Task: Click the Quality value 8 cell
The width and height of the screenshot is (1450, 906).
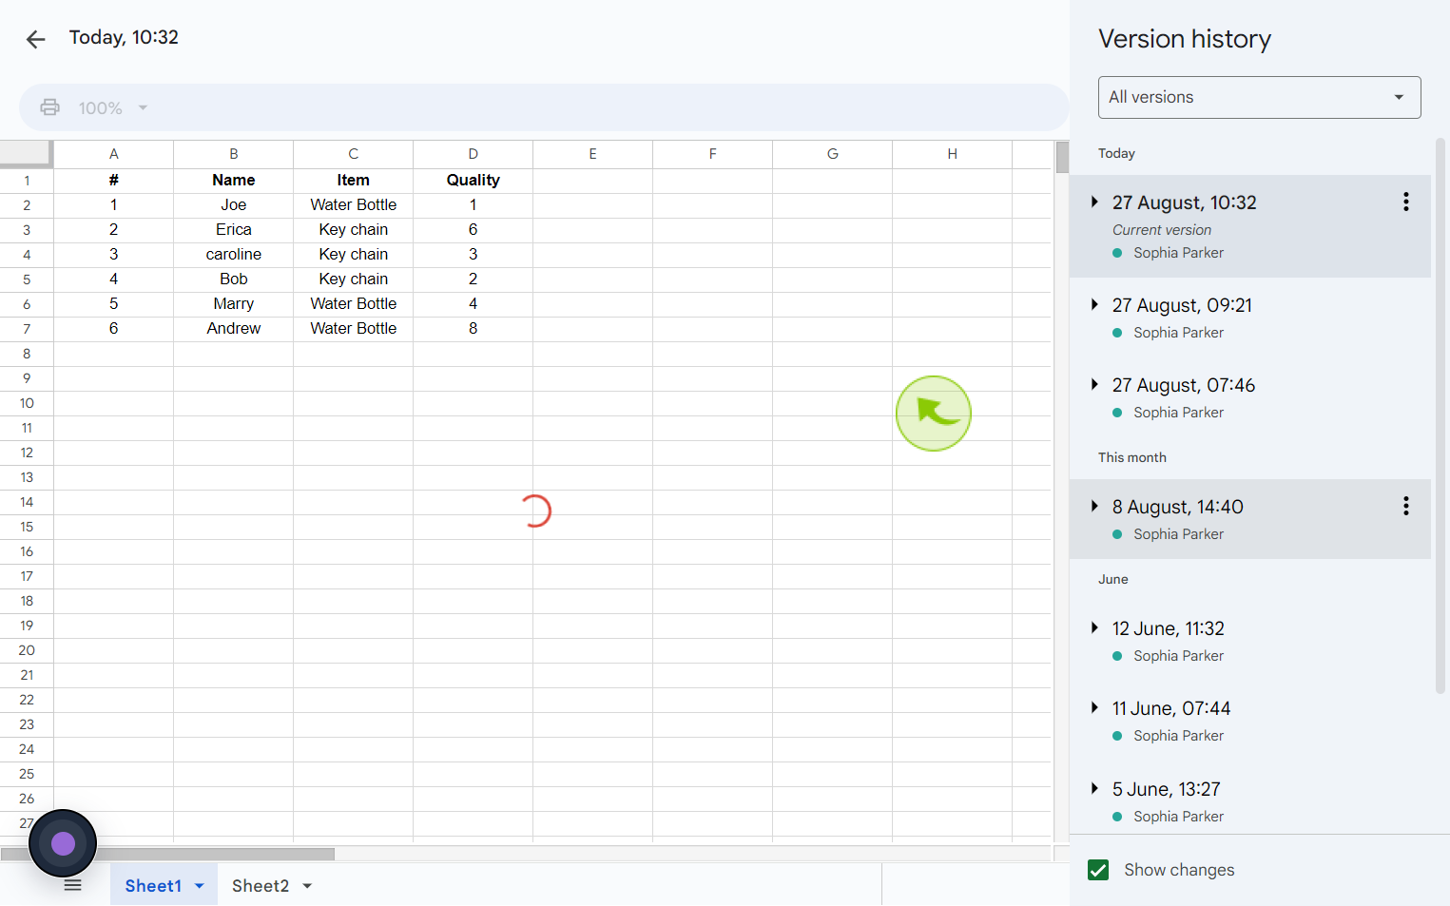Action: [x=473, y=329]
